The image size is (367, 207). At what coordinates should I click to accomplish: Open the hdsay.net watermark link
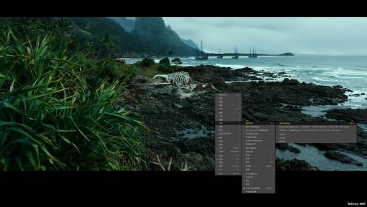[x=356, y=203]
